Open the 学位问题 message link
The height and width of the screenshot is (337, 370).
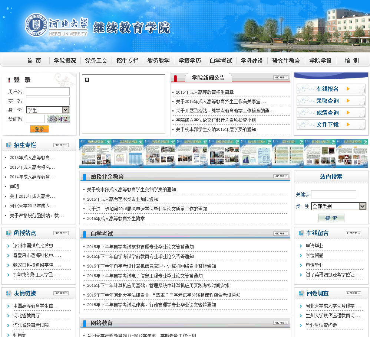314,255
